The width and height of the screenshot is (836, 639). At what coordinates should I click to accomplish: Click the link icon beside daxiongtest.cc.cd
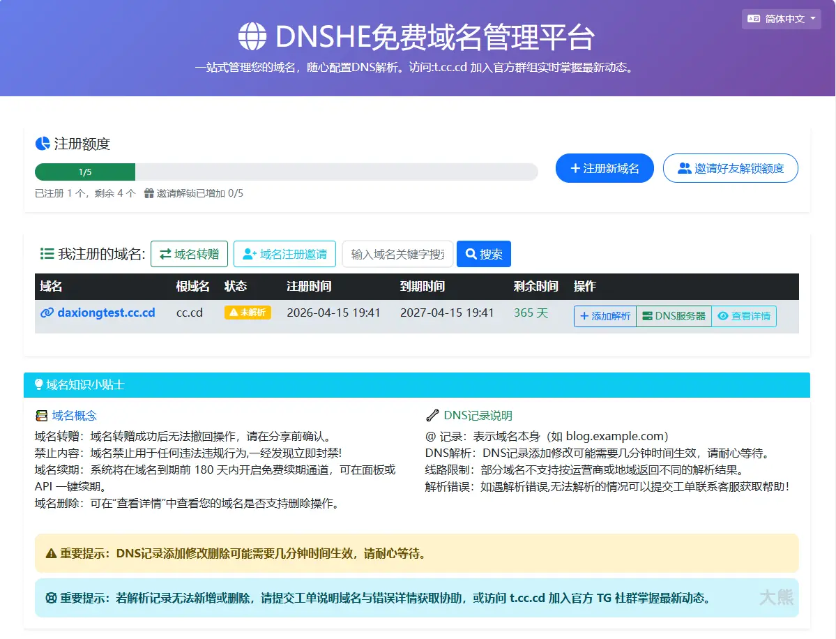tap(47, 313)
